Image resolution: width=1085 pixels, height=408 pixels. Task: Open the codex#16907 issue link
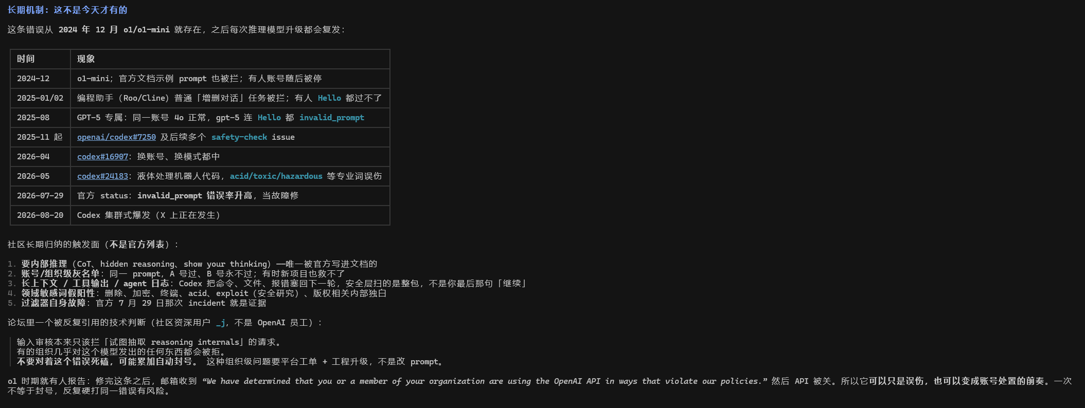[102, 157]
